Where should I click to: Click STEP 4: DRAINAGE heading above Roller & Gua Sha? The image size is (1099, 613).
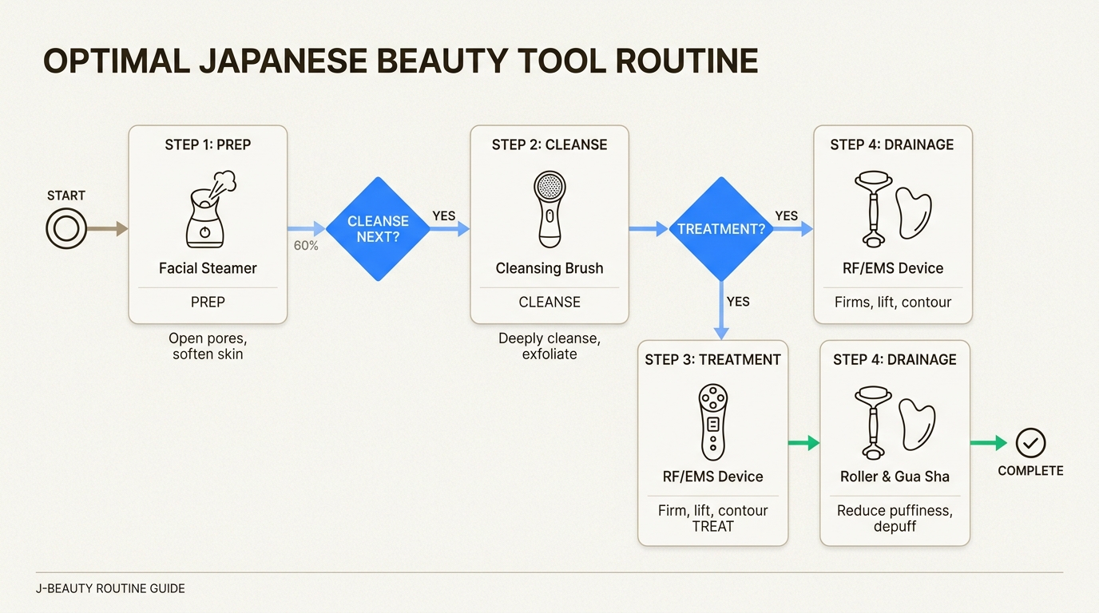pyautogui.click(x=895, y=359)
